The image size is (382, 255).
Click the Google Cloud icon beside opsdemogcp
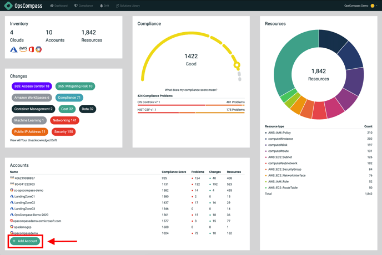[12, 227]
